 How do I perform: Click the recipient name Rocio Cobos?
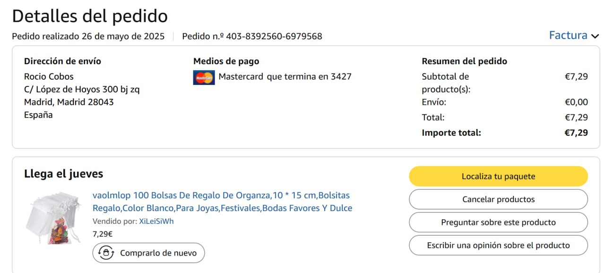pos(49,77)
